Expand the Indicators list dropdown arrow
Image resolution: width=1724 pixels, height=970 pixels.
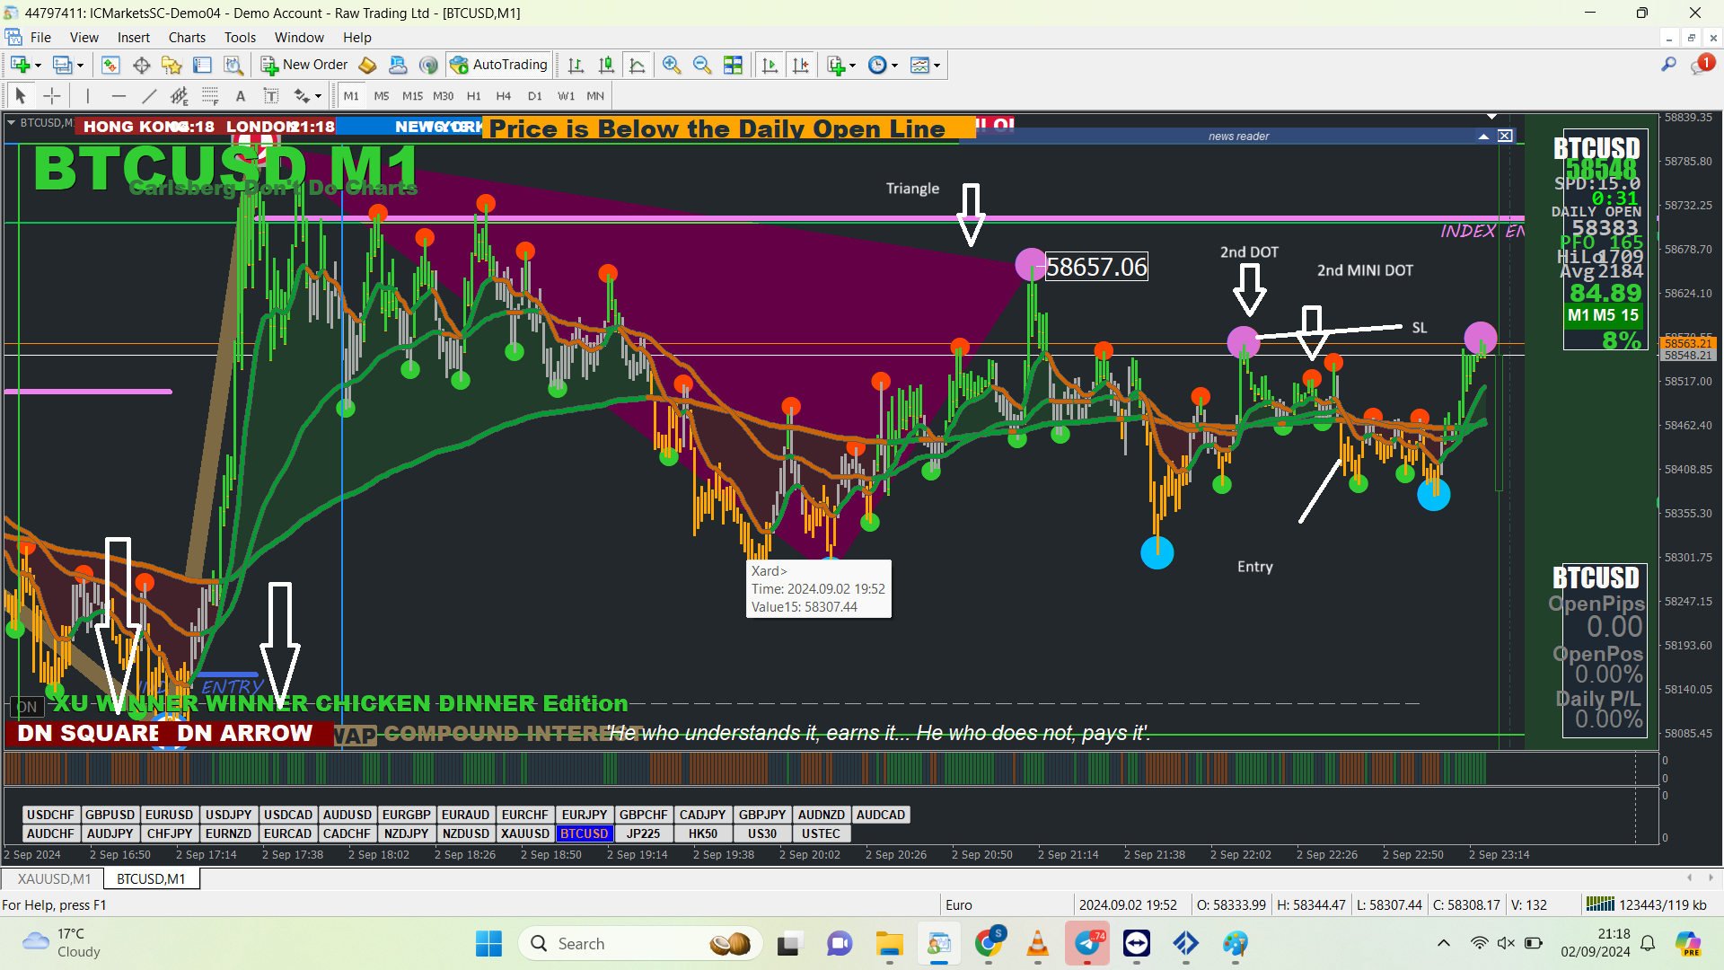(852, 66)
